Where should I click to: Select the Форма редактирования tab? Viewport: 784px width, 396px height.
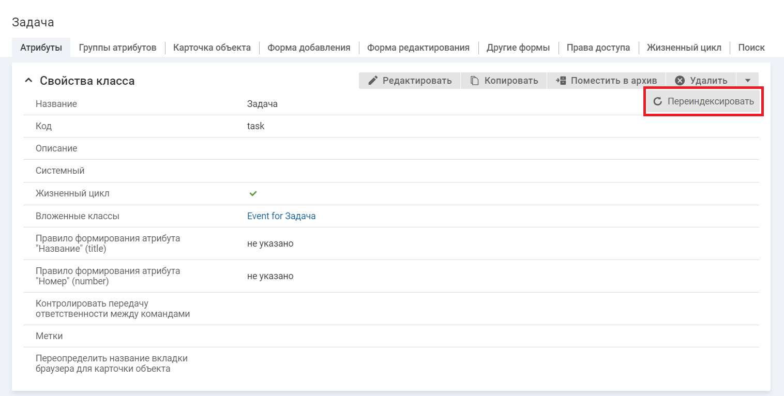[x=418, y=48]
